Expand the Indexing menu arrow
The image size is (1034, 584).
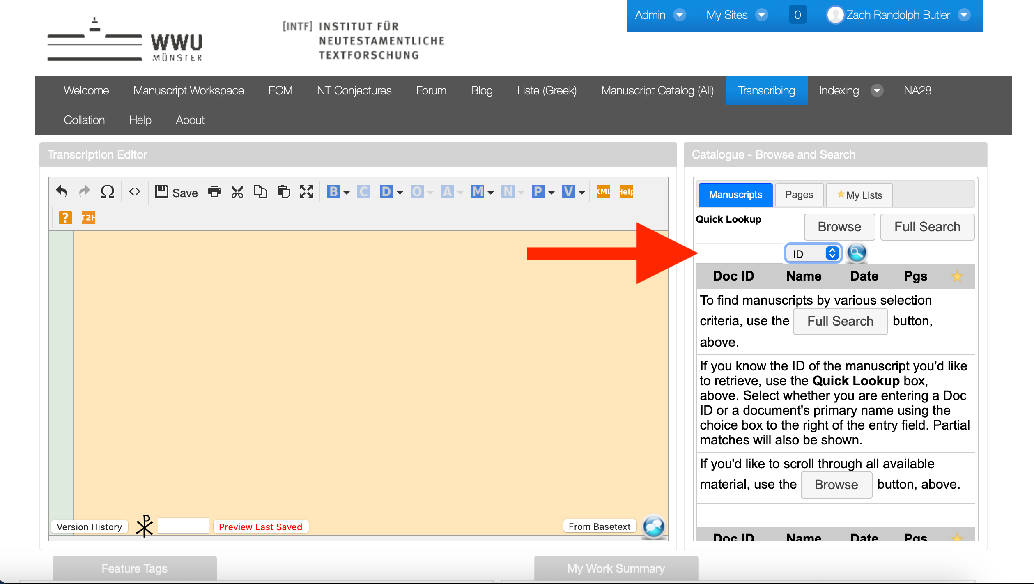877,90
